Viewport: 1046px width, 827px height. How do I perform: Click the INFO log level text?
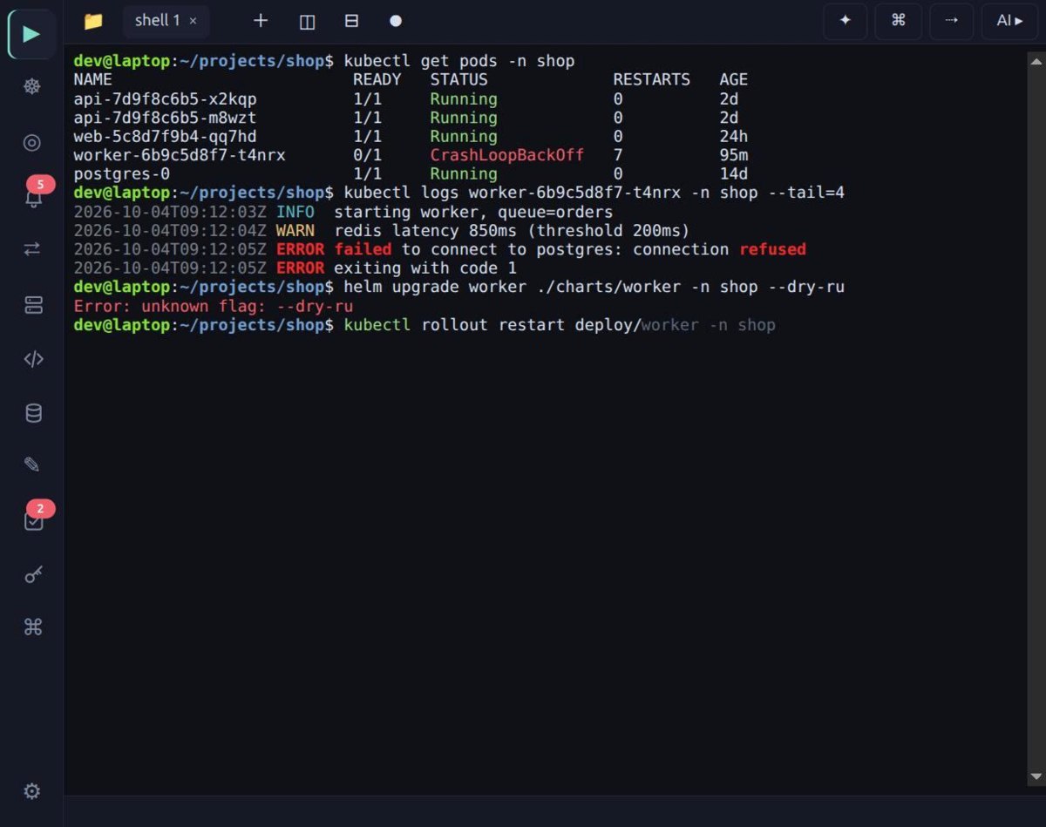coord(295,212)
